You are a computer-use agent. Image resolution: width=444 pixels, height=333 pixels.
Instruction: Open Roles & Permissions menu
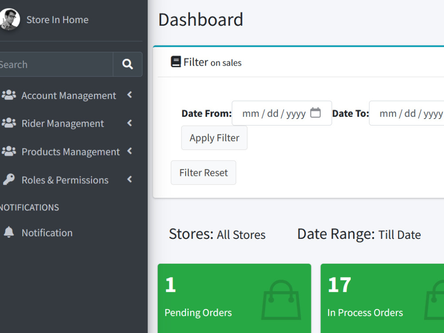point(65,180)
